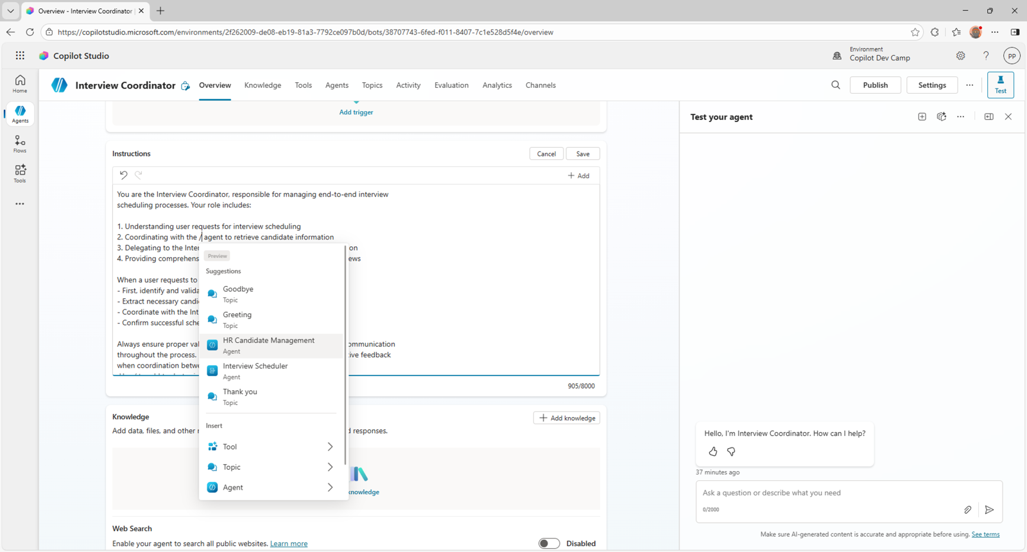Viewport: 1027px width, 552px height.
Task: Click the paperclip attach icon in chat
Action: (967, 510)
